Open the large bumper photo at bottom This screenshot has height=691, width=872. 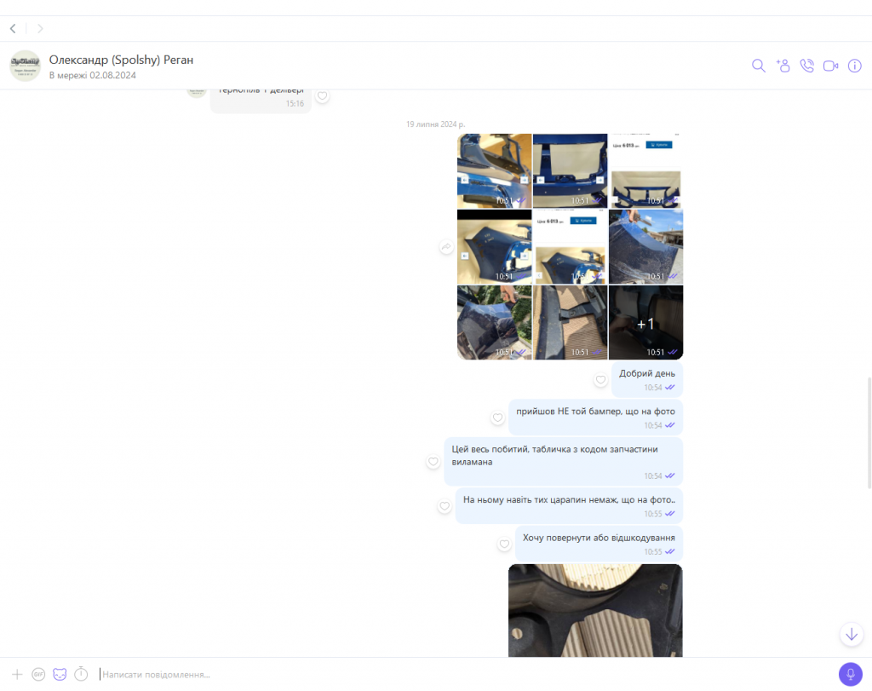coord(595,610)
